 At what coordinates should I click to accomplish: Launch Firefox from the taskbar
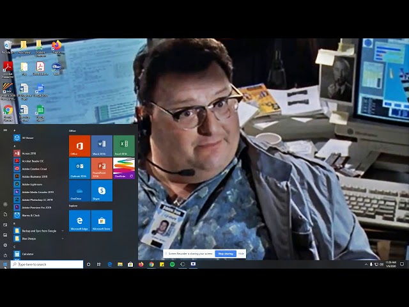[x=141, y=264]
